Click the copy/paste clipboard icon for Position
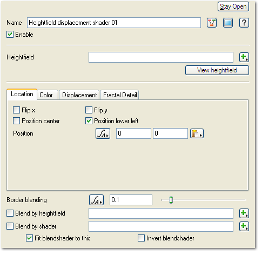Image resolution: width=262 pixels, height=255 pixels. click(197, 133)
